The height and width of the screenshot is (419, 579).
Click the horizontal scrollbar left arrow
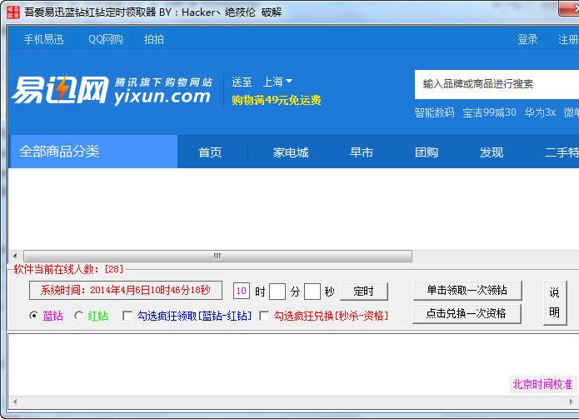click(x=14, y=256)
